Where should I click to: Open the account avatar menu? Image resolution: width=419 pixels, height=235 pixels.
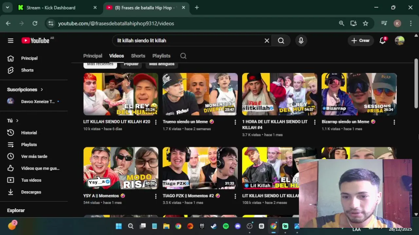[400, 40]
